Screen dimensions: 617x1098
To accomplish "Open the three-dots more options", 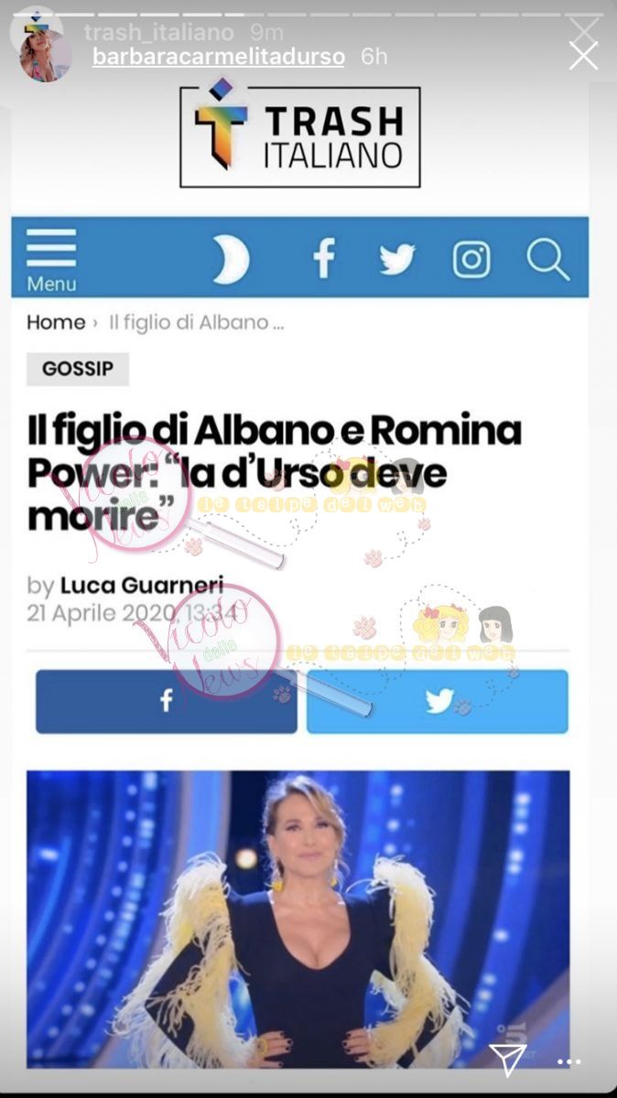I will (x=569, y=1062).
